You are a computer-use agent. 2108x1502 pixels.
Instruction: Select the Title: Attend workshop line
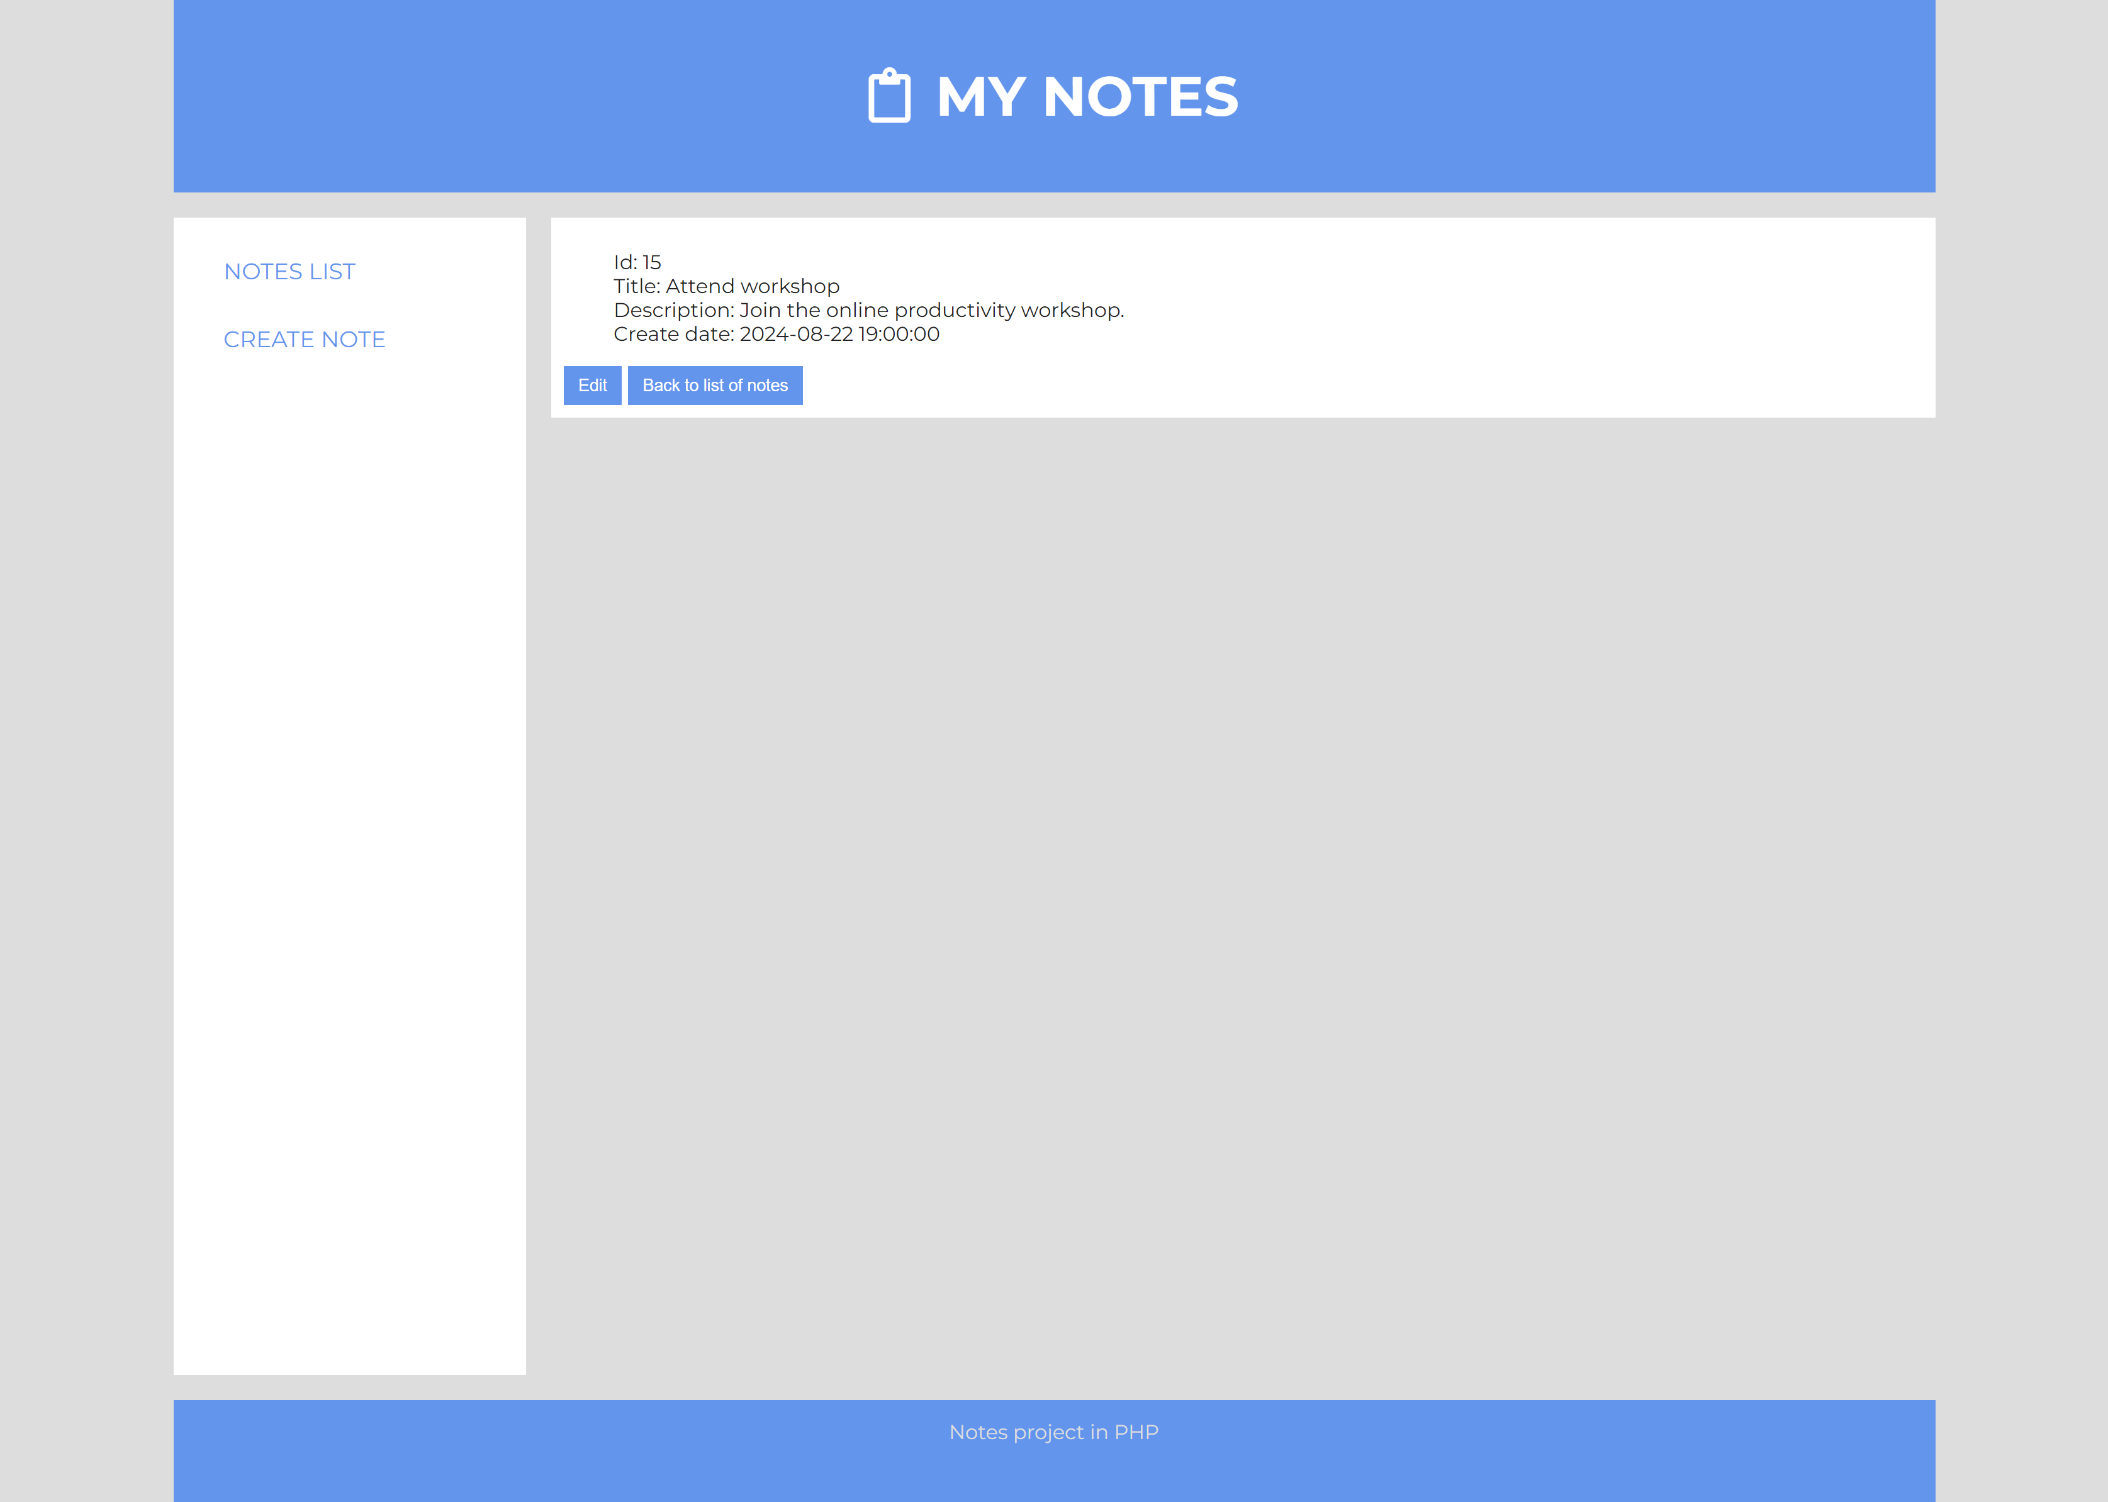726,287
